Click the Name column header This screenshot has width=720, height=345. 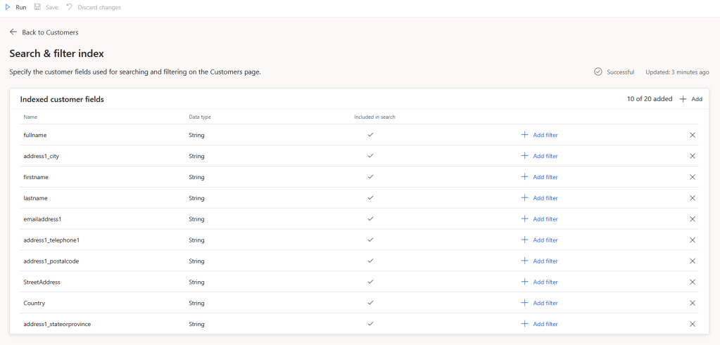[x=30, y=117]
